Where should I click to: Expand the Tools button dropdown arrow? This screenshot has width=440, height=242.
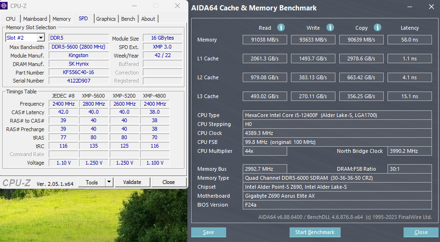(x=109, y=182)
